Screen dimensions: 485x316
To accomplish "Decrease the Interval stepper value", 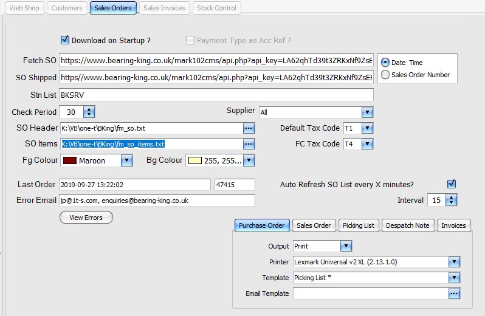I will point(452,203).
